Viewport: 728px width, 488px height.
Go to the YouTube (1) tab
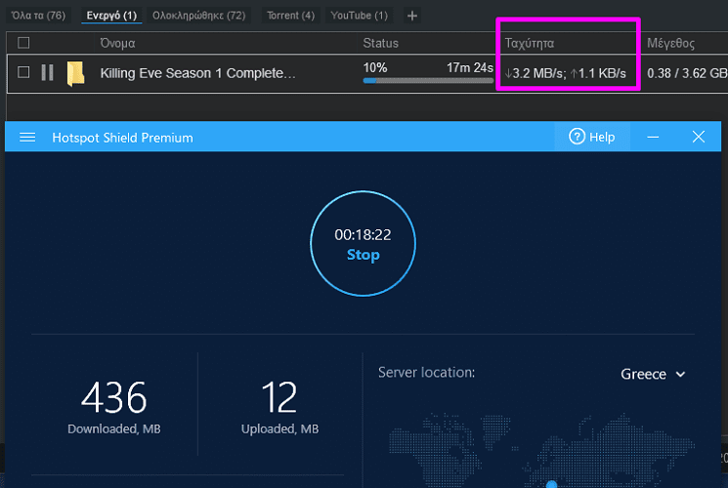[359, 16]
